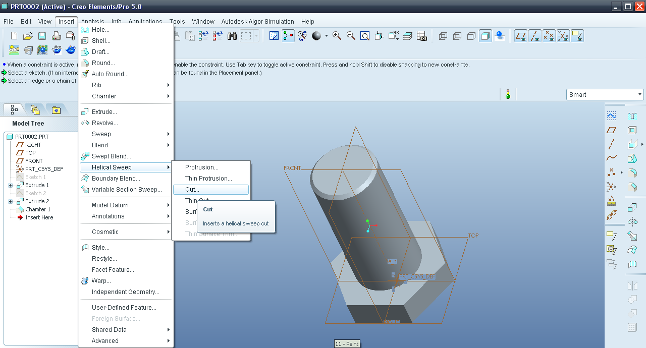Open the Autodesk Algor Simulation menu

click(x=257, y=22)
